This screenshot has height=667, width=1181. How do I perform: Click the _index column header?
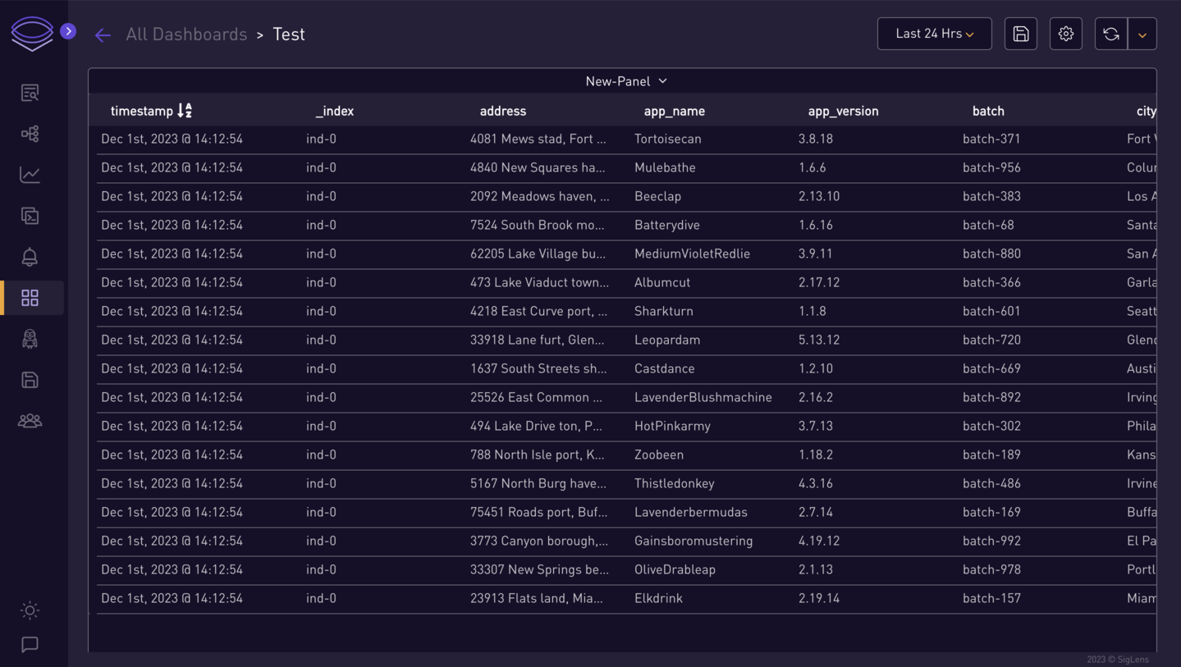point(335,111)
